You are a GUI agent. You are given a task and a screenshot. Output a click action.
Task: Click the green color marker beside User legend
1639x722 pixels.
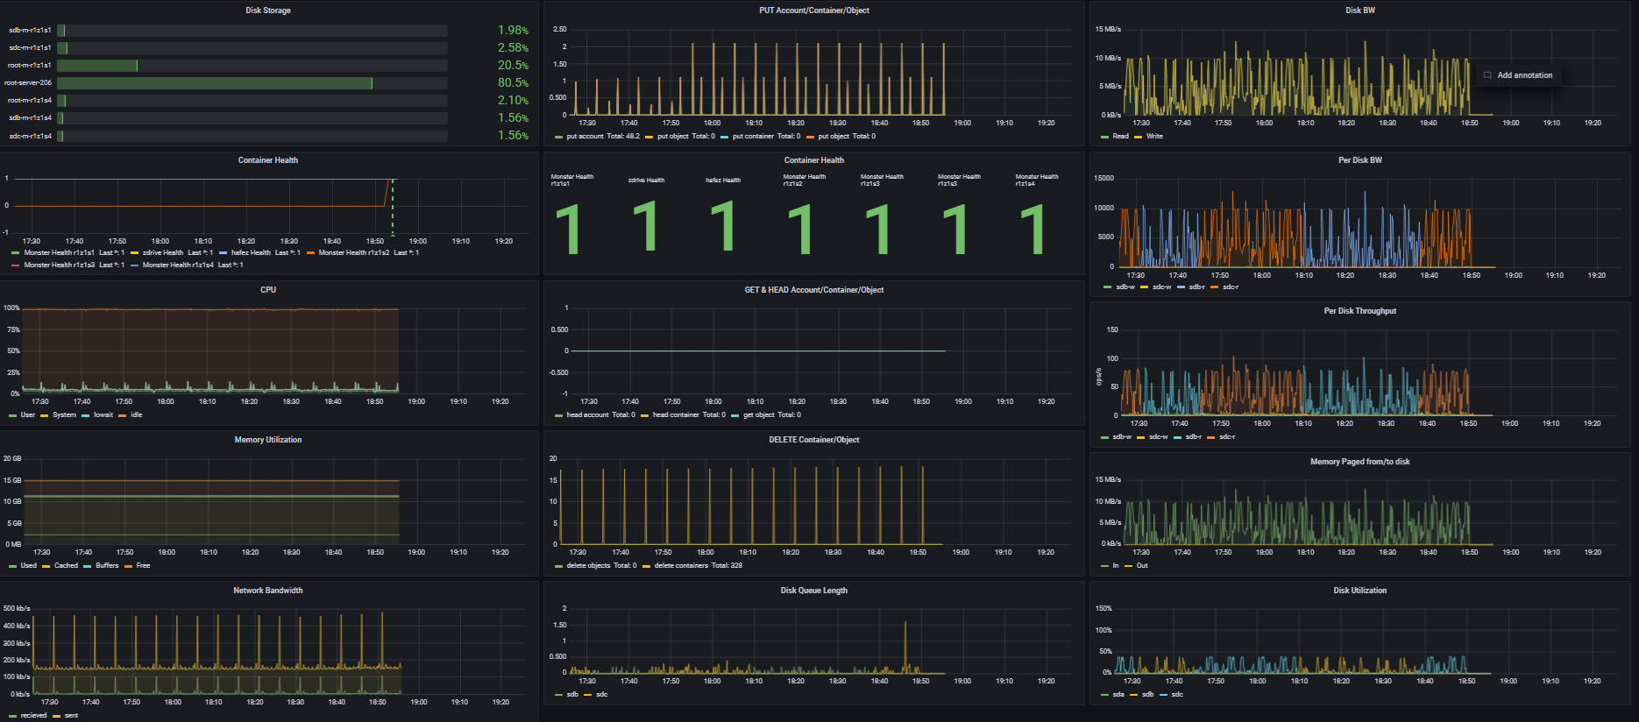pos(14,415)
